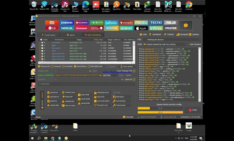
Task: Click the BOOT DEVICE button
Action: 128,66
